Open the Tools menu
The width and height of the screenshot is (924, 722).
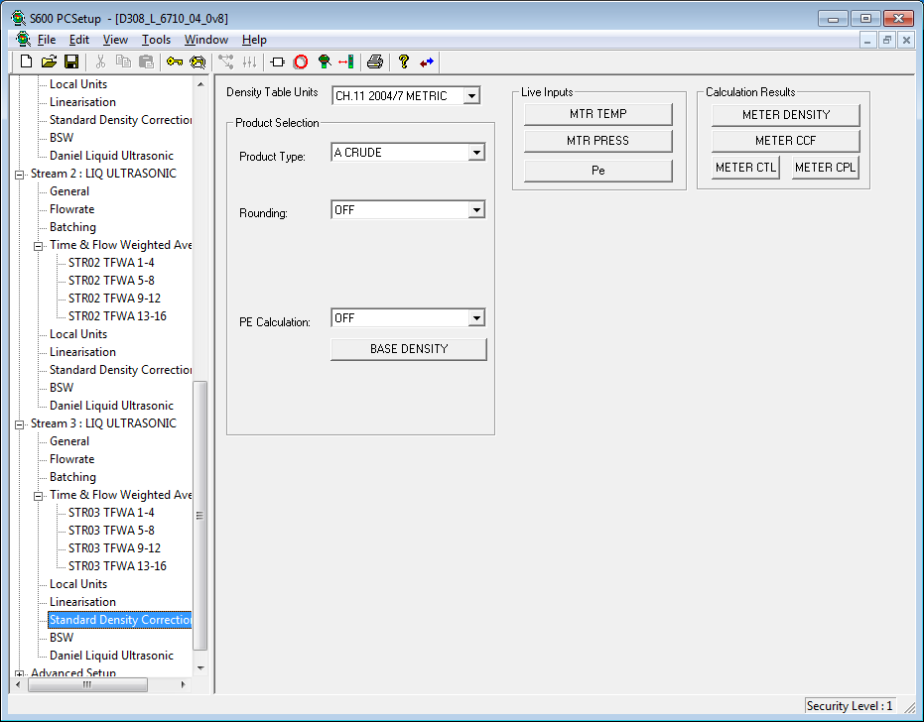coord(156,40)
